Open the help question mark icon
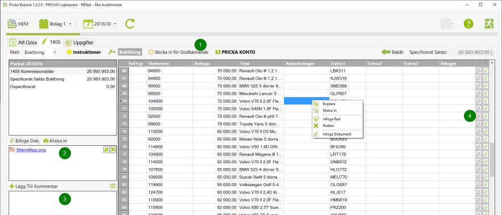This screenshot has width=502, height=215. click(x=468, y=24)
